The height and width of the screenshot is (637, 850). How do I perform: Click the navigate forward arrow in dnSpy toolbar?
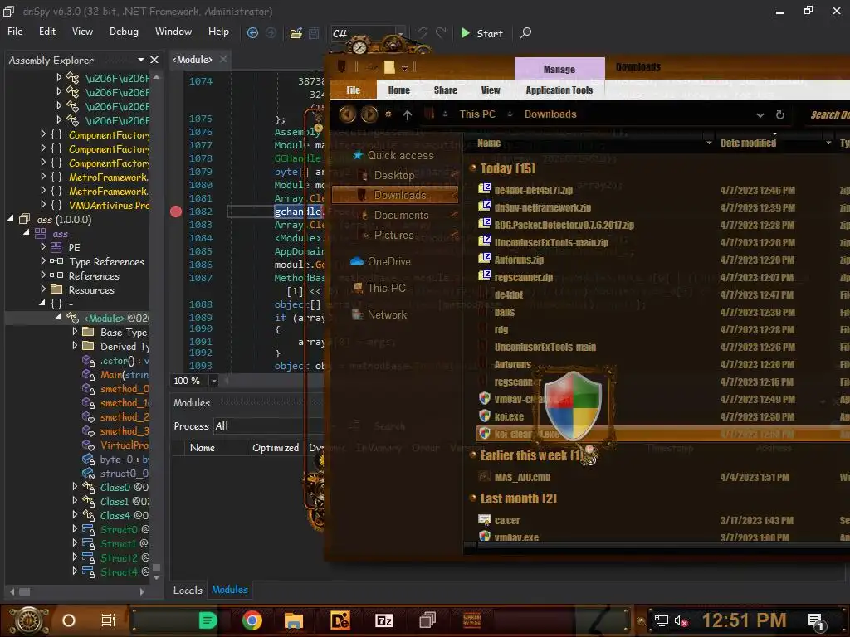271,33
